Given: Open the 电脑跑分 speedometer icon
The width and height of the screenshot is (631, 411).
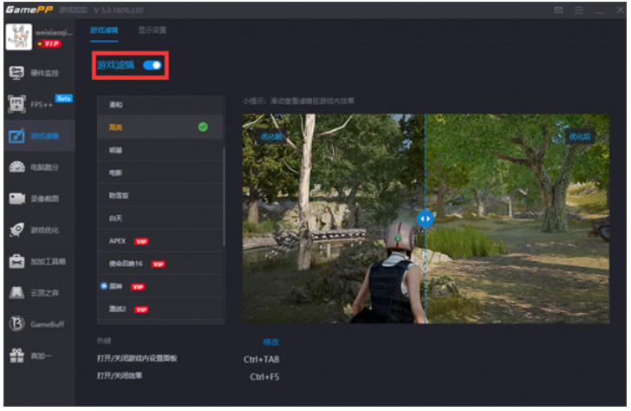Looking at the screenshot, I should pos(17,166).
